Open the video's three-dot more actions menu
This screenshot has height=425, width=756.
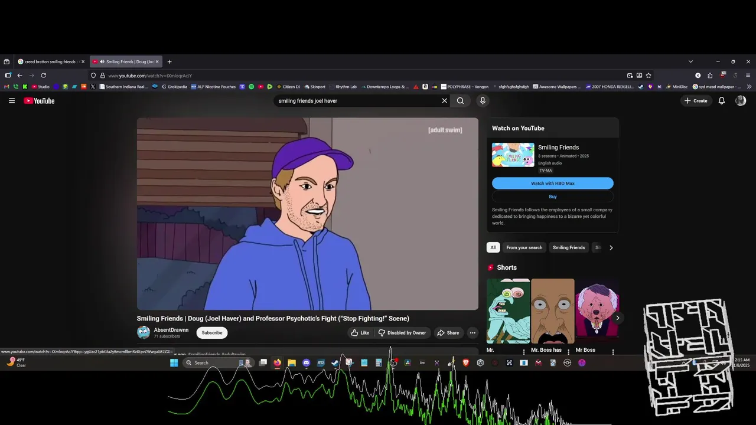tap(472, 333)
